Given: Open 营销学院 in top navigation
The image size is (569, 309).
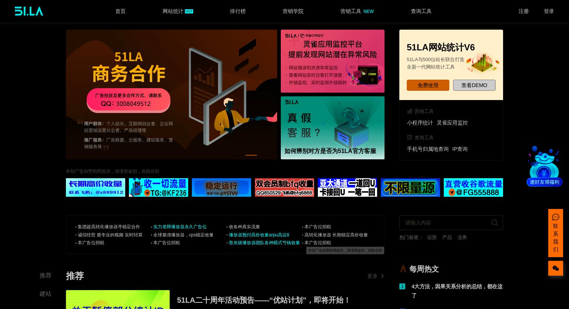Looking at the screenshot, I should coord(293,11).
